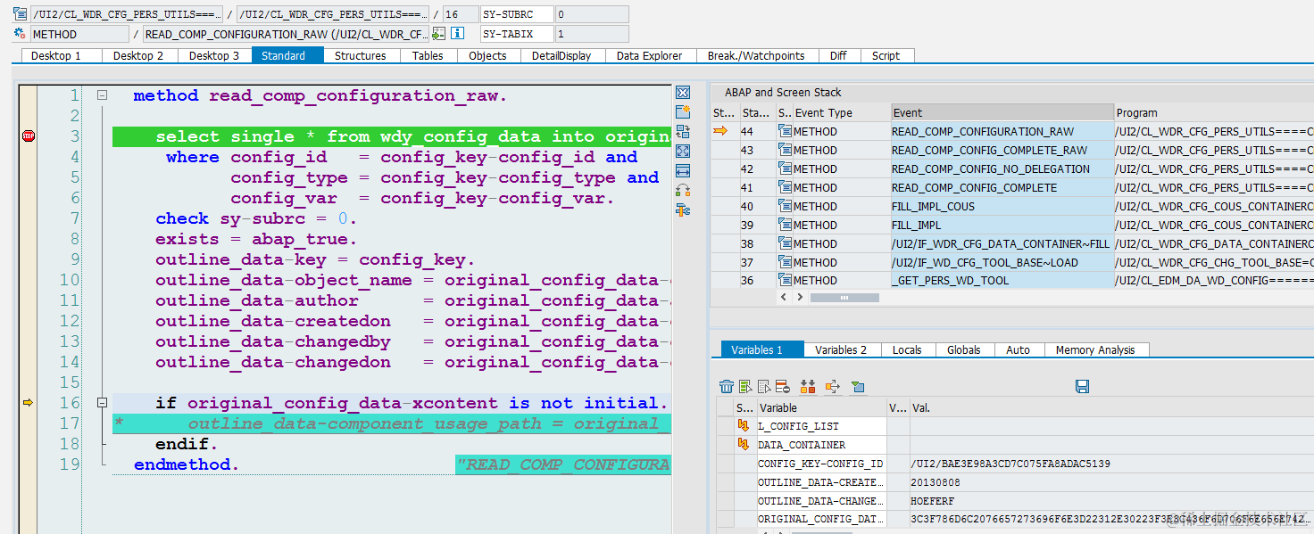This screenshot has height=534, width=1314.
Task: Open the Objects tab
Action: [x=487, y=55]
